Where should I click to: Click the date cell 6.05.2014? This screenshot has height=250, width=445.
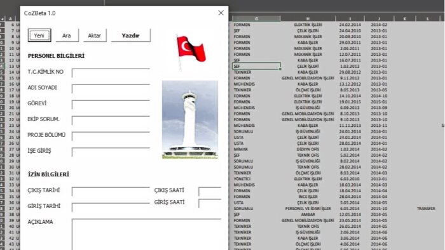pyautogui.click(x=350, y=208)
